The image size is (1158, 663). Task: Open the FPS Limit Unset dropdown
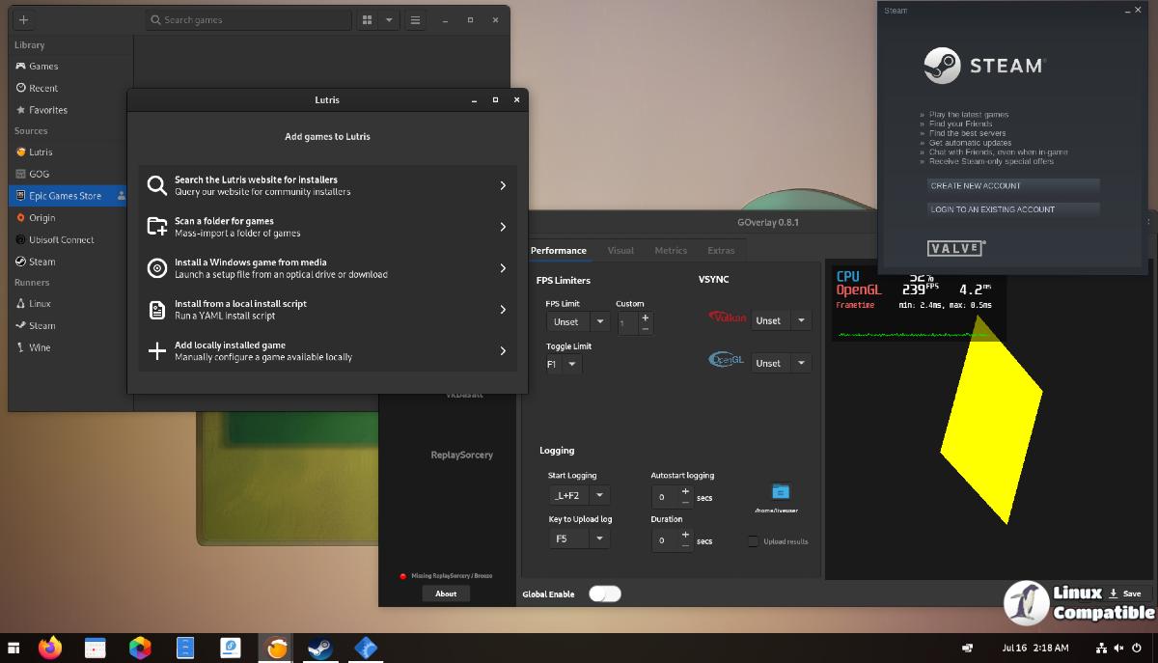(x=577, y=321)
